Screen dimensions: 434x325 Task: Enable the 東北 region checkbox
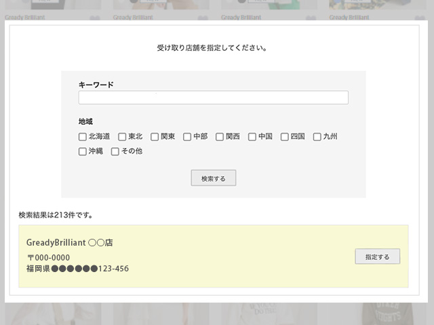click(123, 136)
